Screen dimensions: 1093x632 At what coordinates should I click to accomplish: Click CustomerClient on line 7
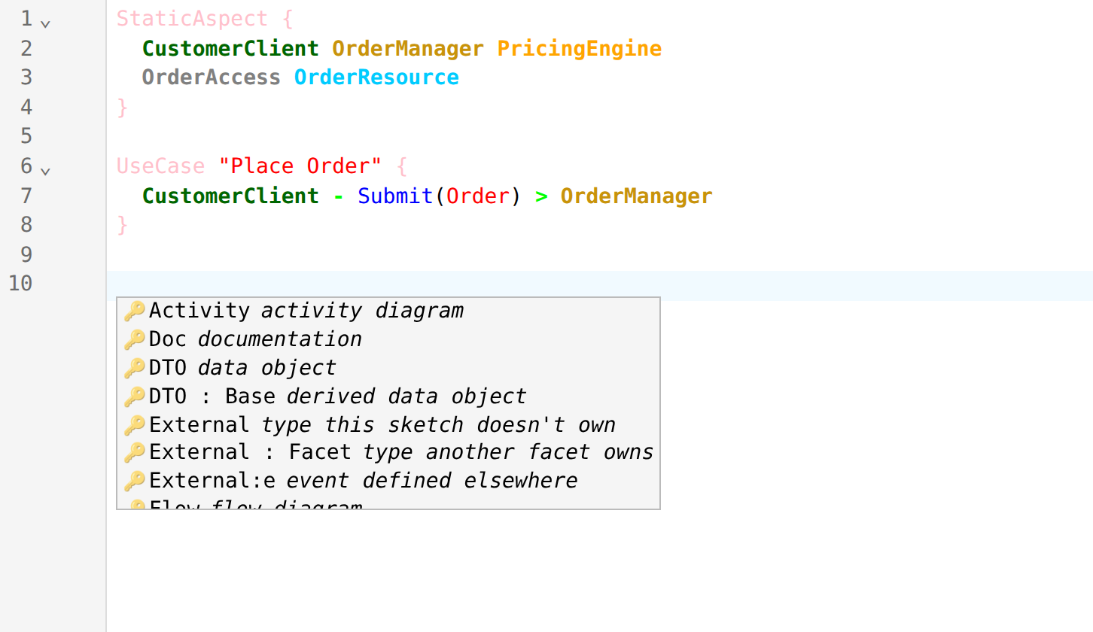coord(230,196)
